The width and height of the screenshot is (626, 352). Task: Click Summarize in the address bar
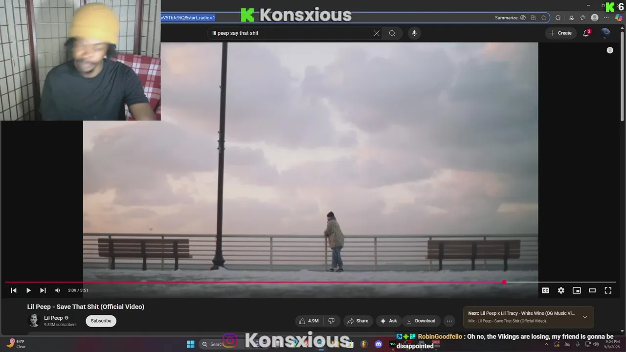point(506,18)
